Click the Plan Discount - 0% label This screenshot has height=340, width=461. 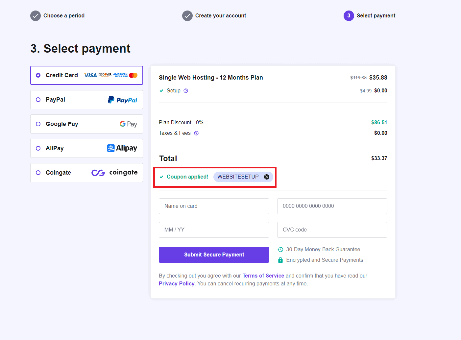(x=181, y=123)
